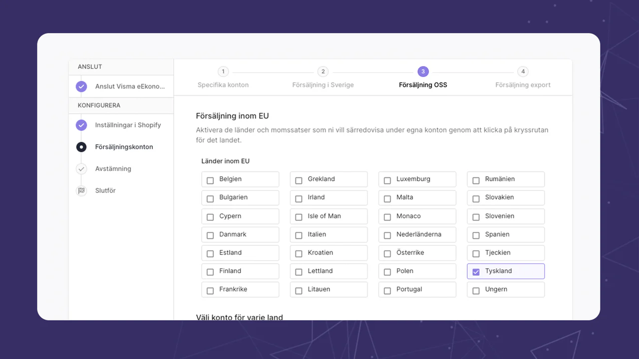Check the Irland checkbox
This screenshot has width=639, height=359.
click(299, 198)
